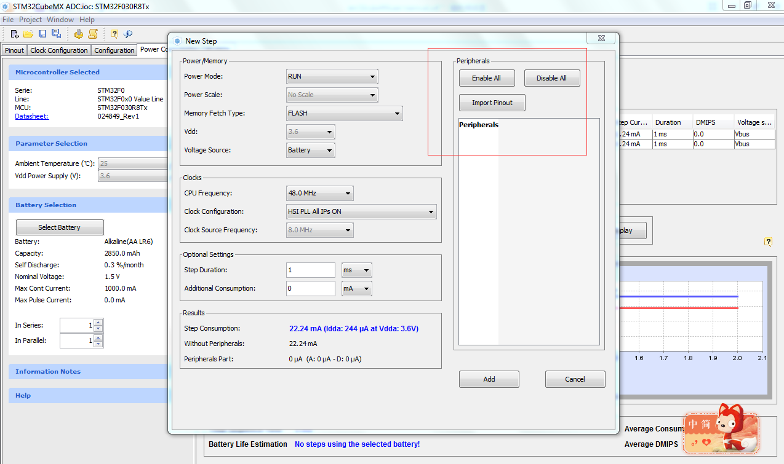
Task: Click the Parameter Selection section header
Action: pos(88,143)
